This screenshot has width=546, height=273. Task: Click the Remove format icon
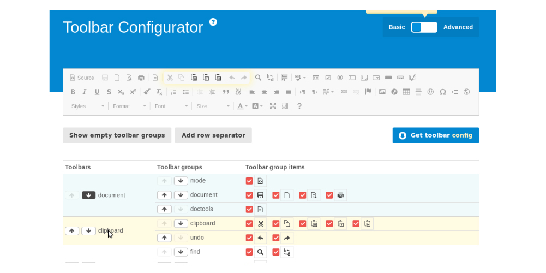pyautogui.click(x=159, y=92)
